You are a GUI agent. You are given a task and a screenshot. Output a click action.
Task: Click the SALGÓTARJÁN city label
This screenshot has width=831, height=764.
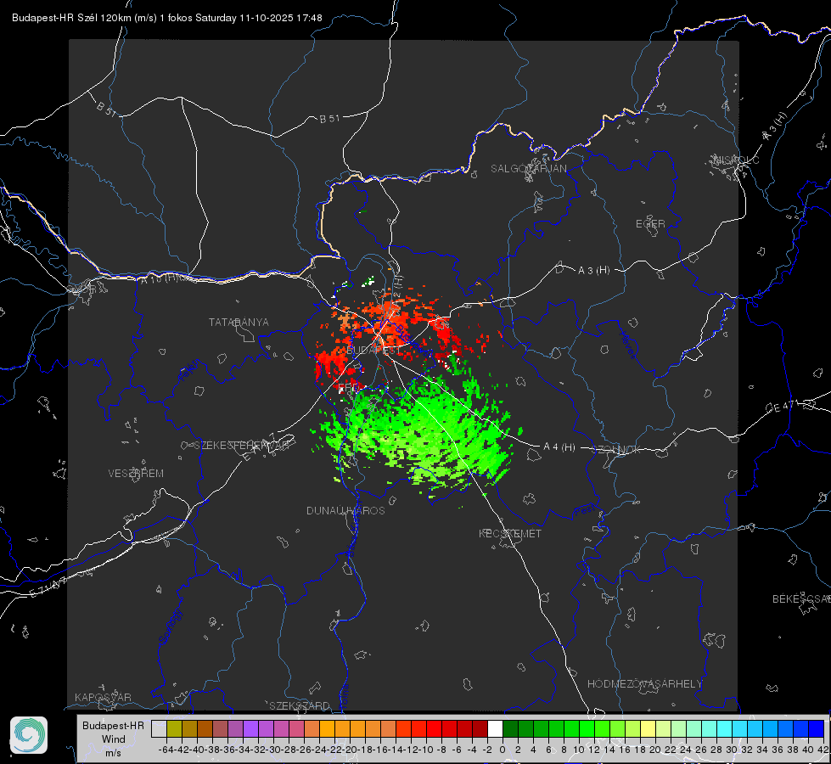click(528, 169)
